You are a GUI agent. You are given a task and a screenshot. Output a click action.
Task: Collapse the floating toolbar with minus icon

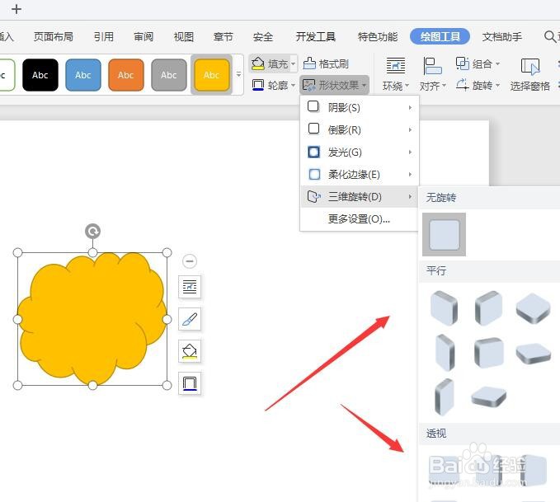pos(190,261)
